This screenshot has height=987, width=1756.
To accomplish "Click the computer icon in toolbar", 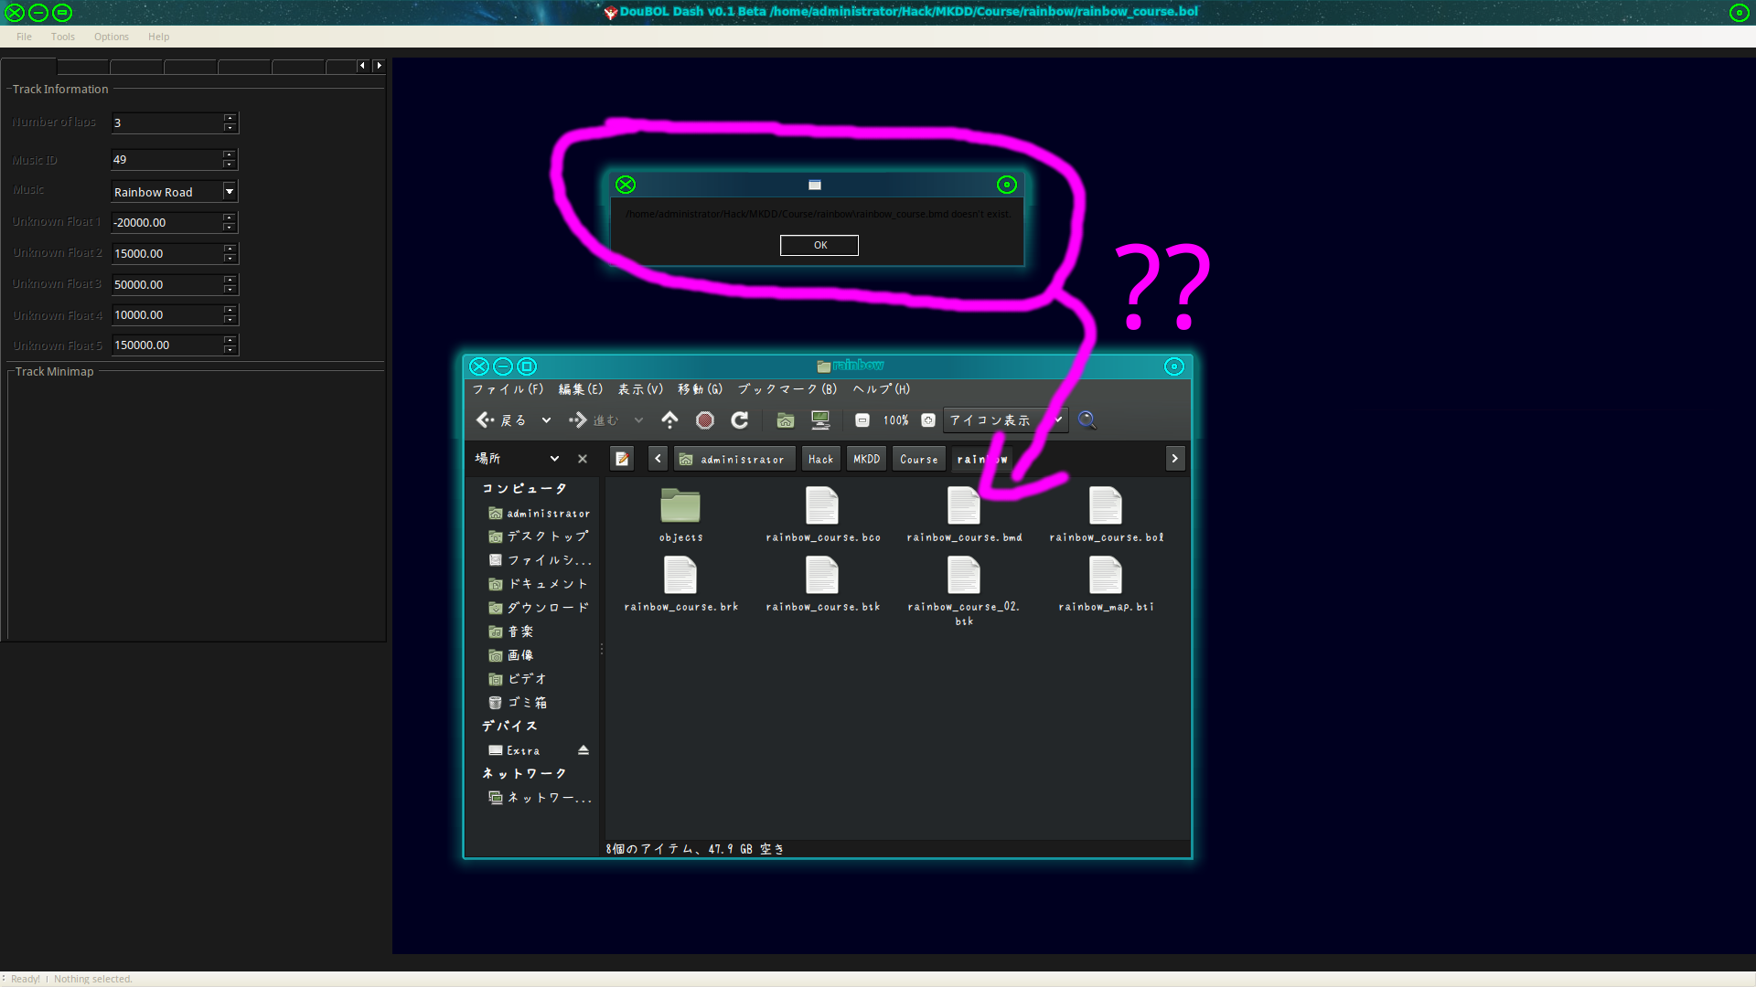I will pyautogui.click(x=820, y=420).
